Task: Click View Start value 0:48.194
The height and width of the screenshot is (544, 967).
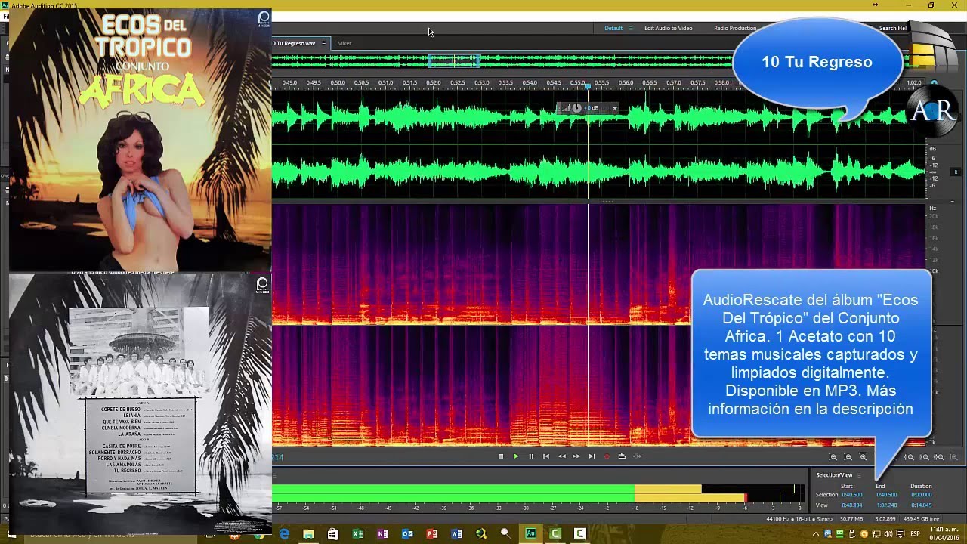Action: click(x=851, y=505)
